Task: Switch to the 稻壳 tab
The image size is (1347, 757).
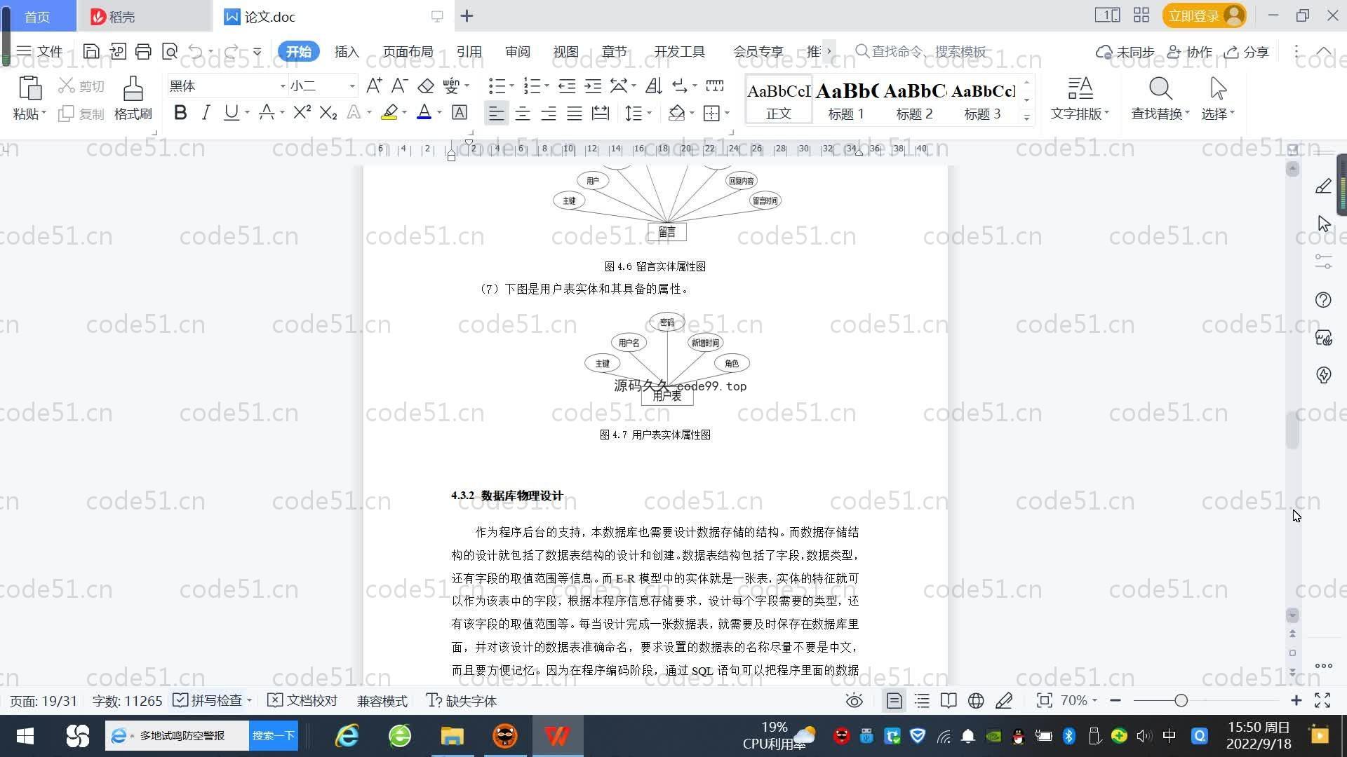Action: tap(145, 16)
